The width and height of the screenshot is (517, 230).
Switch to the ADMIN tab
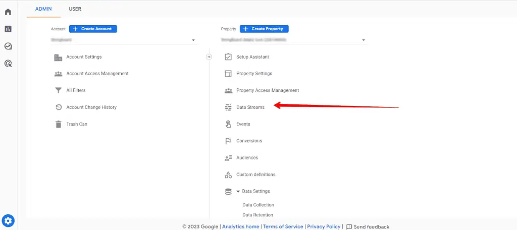(43, 9)
